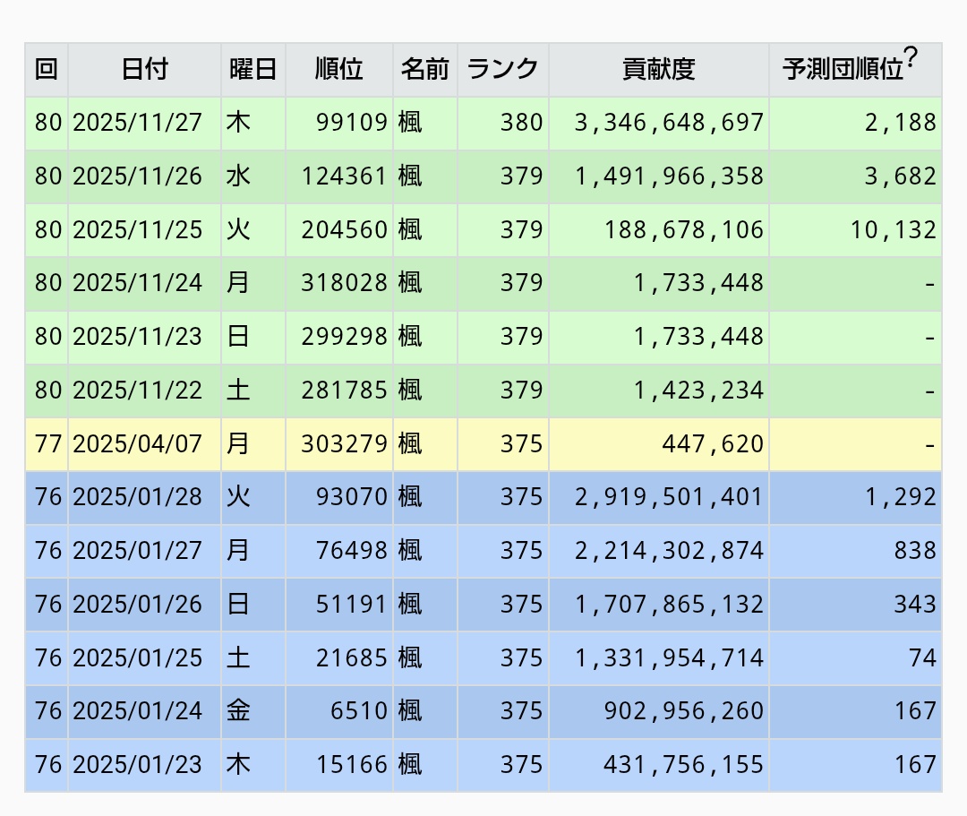The width and height of the screenshot is (967, 816).
Task: Click predicted crew rank 74
Action: [922, 657]
